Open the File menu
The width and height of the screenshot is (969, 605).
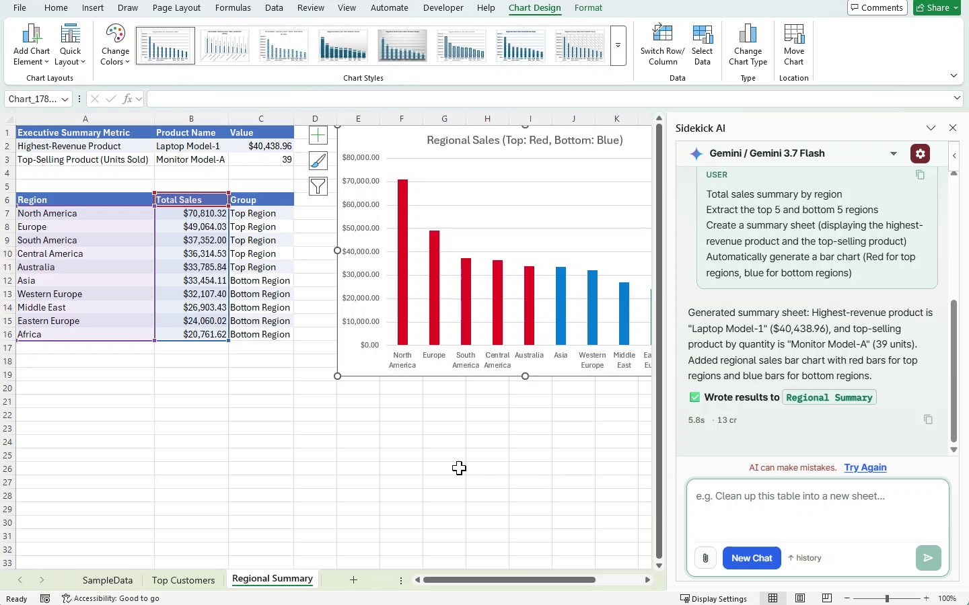[20, 7]
